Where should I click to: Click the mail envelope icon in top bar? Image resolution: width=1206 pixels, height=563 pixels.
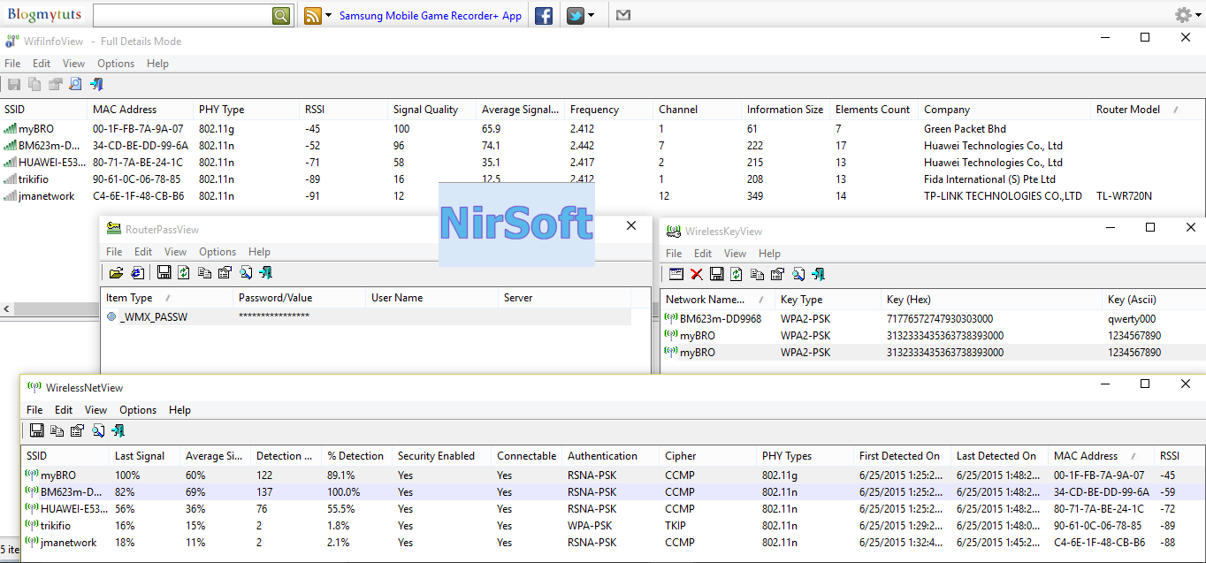(x=623, y=15)
